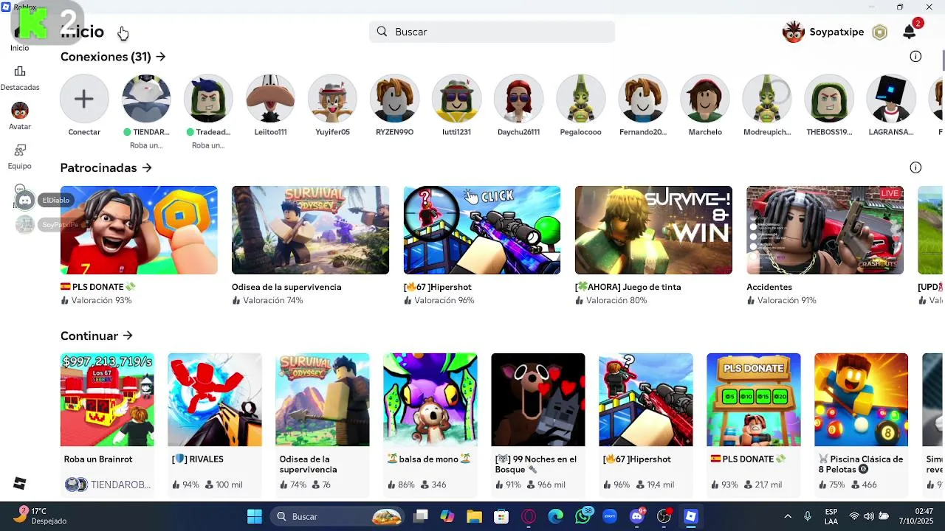Open Hipershot sponsored thumbnail

point(482,230)
